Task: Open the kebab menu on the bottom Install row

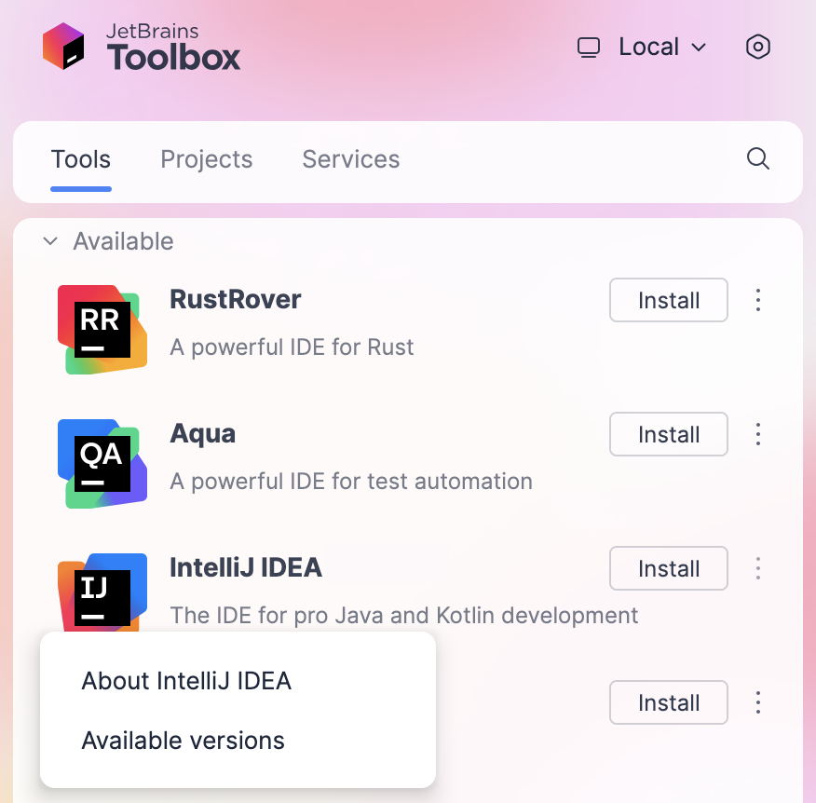Action: 758,702
